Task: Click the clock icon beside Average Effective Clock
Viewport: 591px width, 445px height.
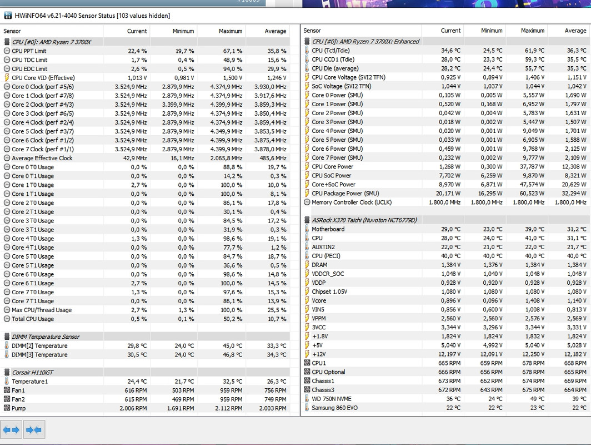Action: click(7, 158)
